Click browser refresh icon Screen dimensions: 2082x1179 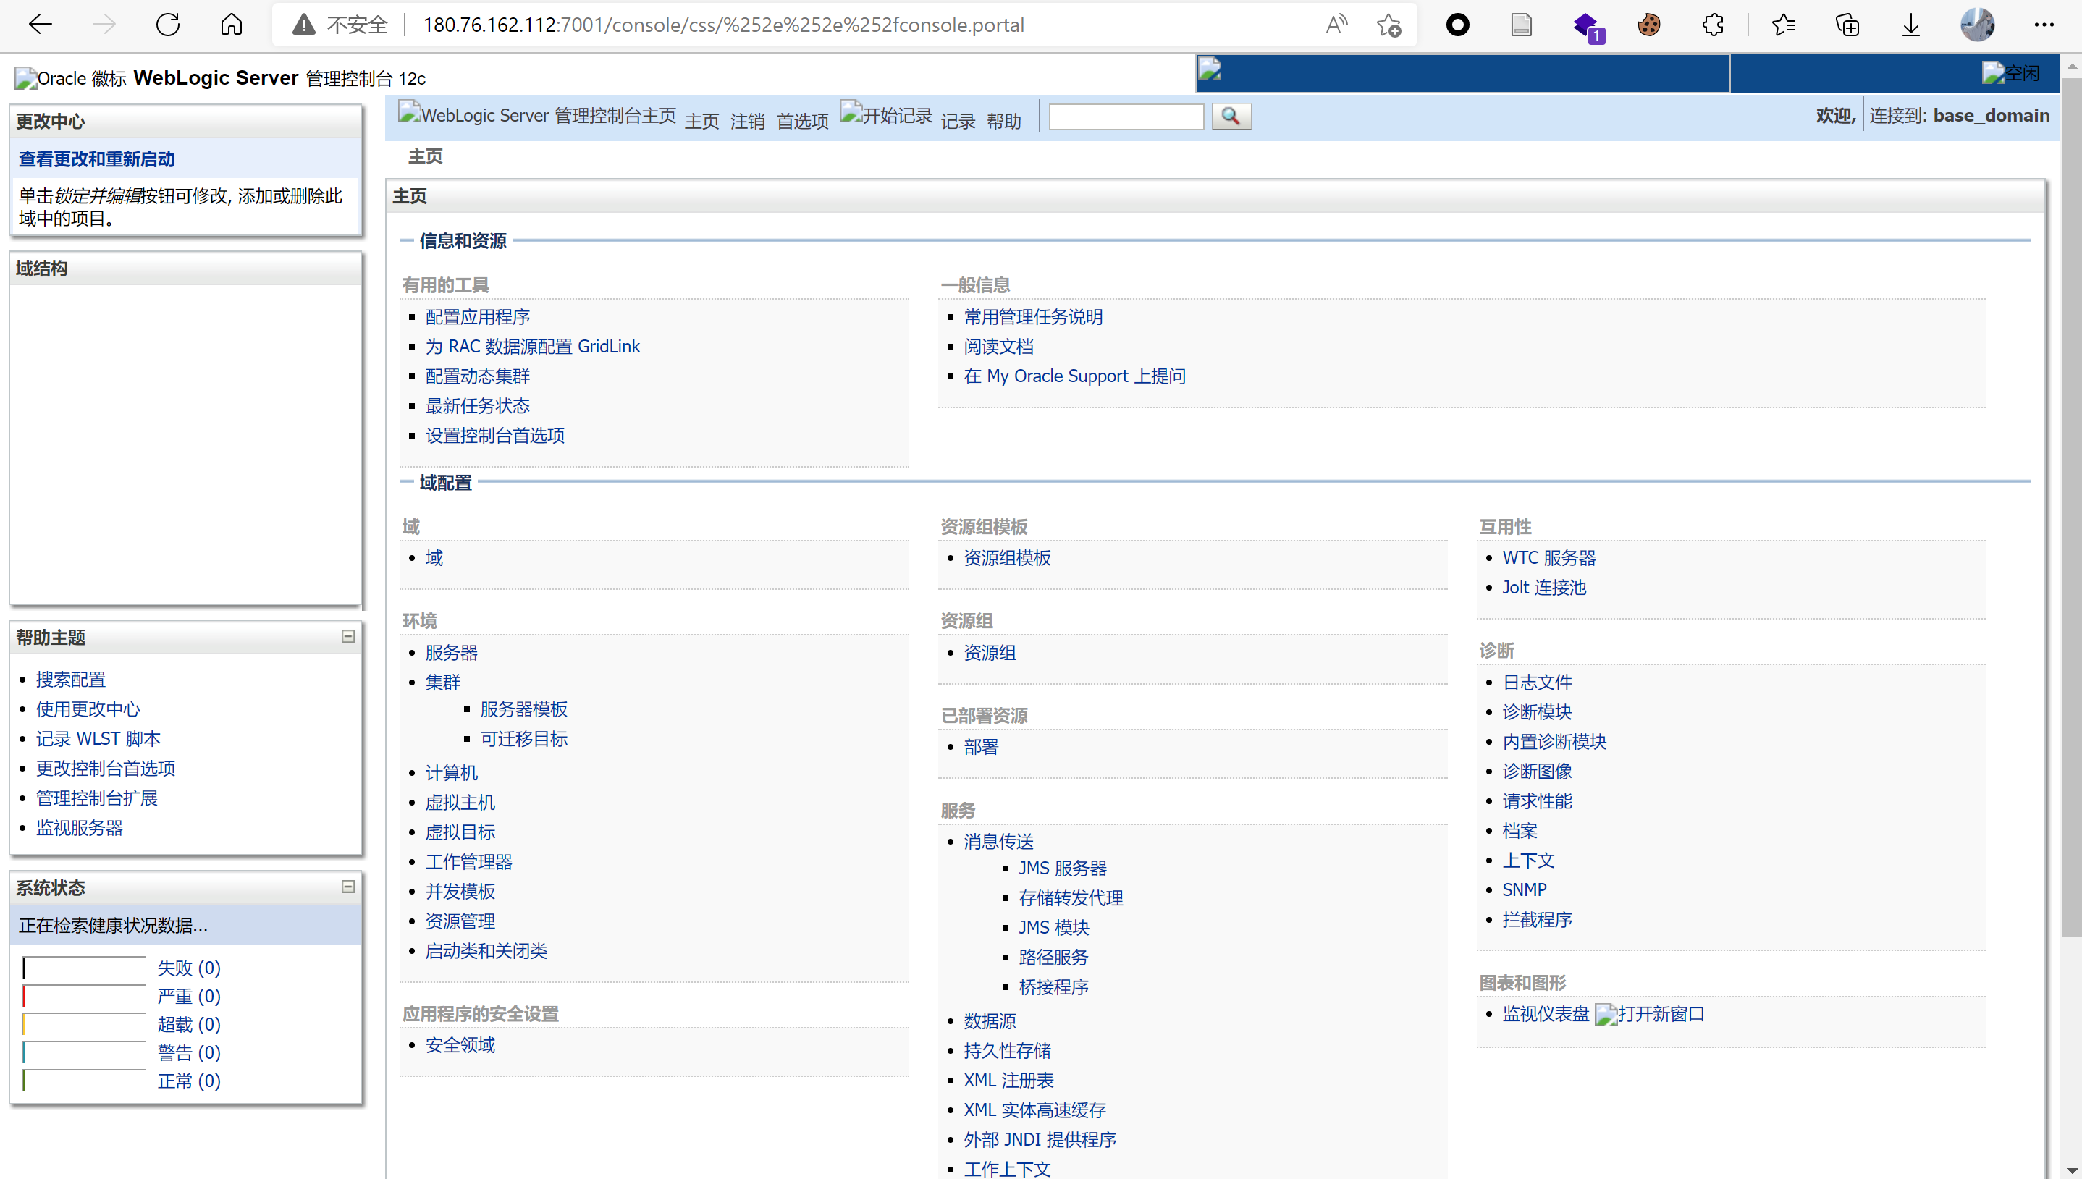(168, 25)
